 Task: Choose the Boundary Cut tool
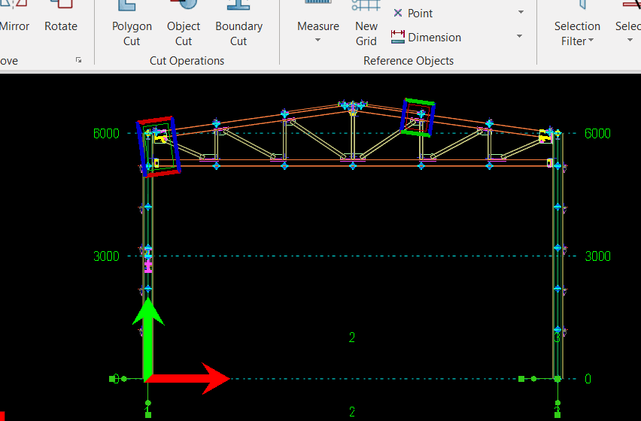(238, 26)
